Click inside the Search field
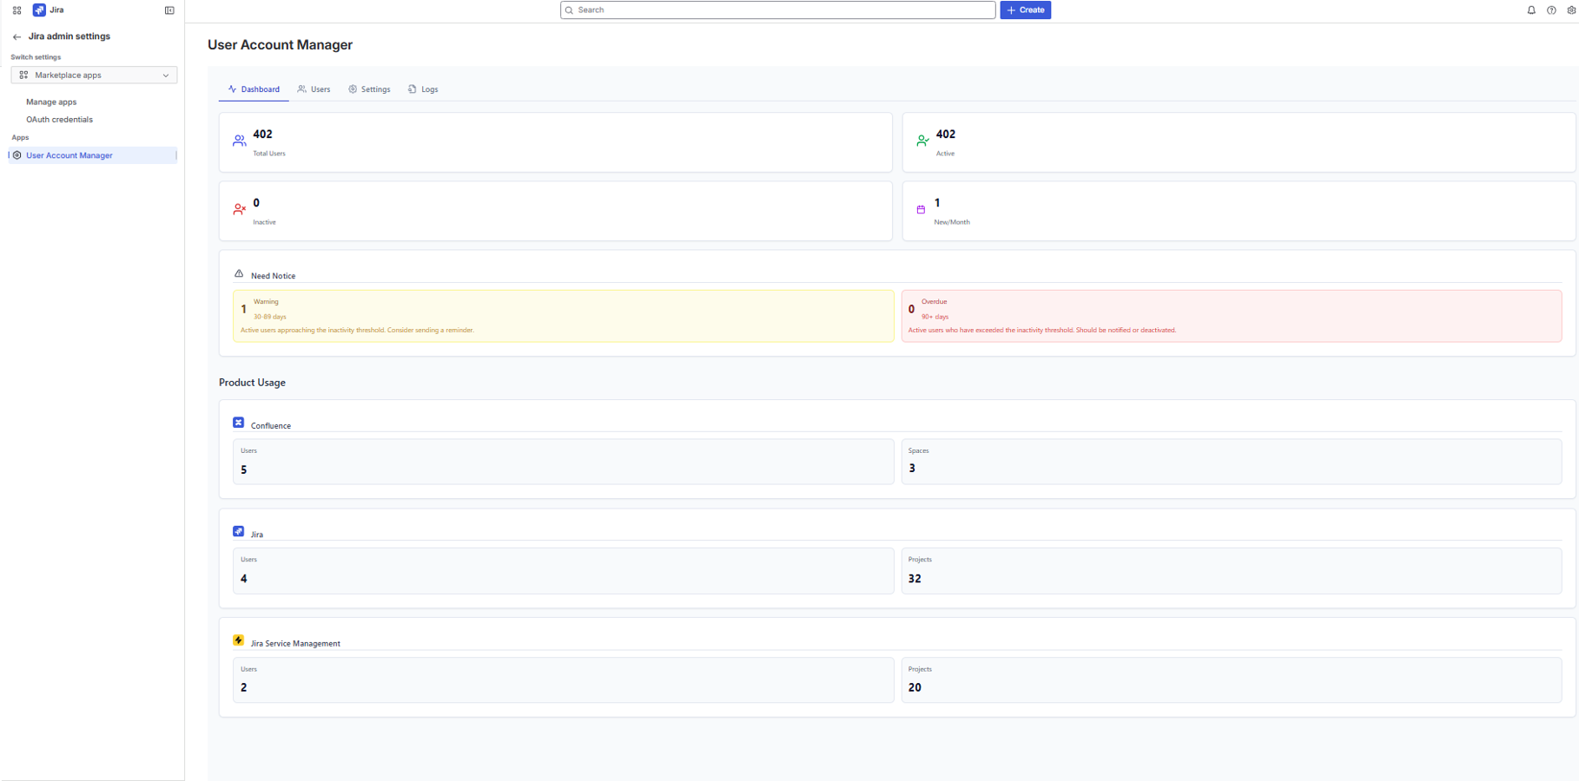The image size is (1579, 781). click(777, 10)
